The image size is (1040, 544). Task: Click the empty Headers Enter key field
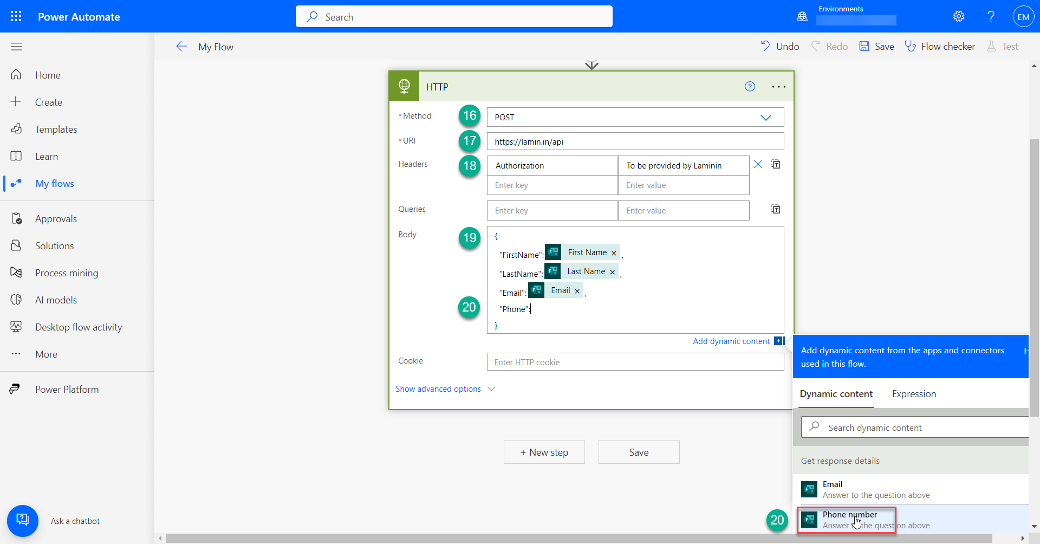click(x=552, y=185)
